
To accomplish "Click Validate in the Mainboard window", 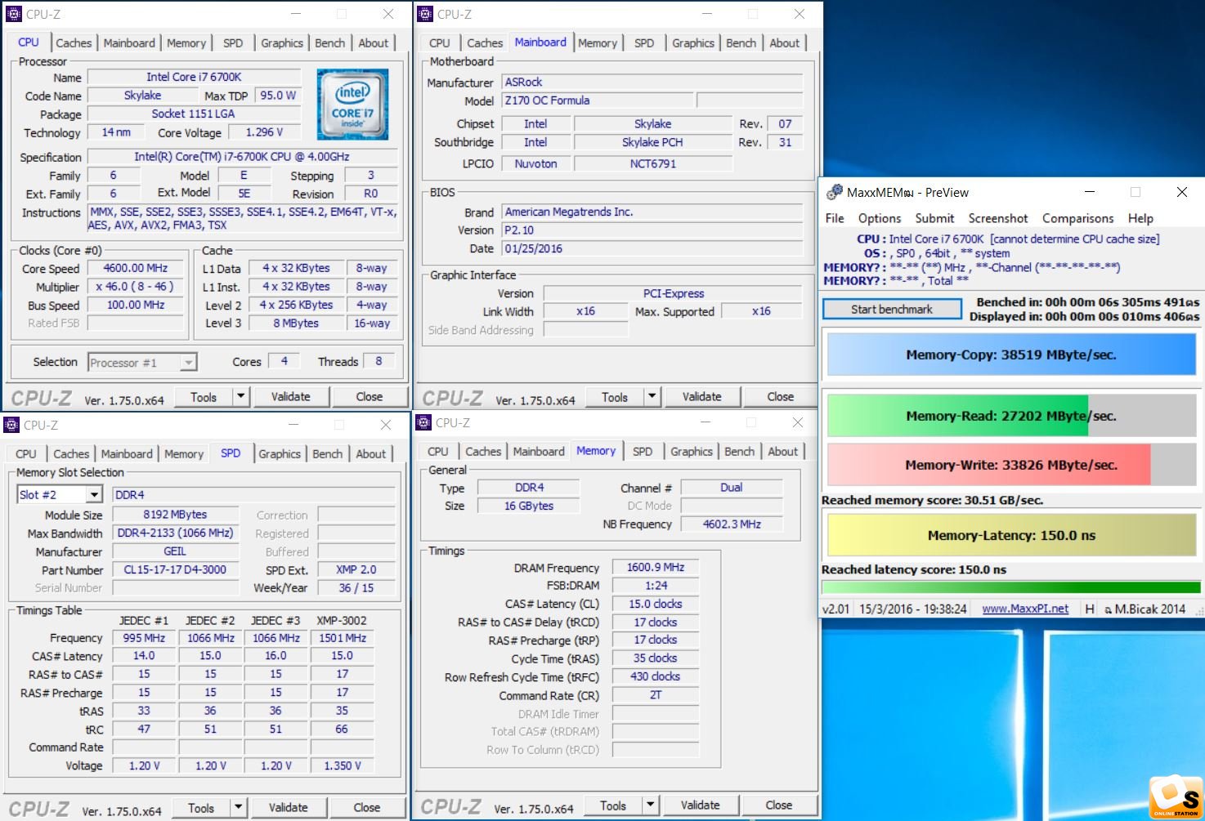I will [x=702, y=397].
